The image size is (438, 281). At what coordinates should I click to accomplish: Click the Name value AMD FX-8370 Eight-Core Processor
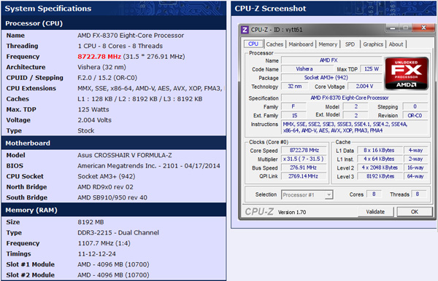coord(131,36)
